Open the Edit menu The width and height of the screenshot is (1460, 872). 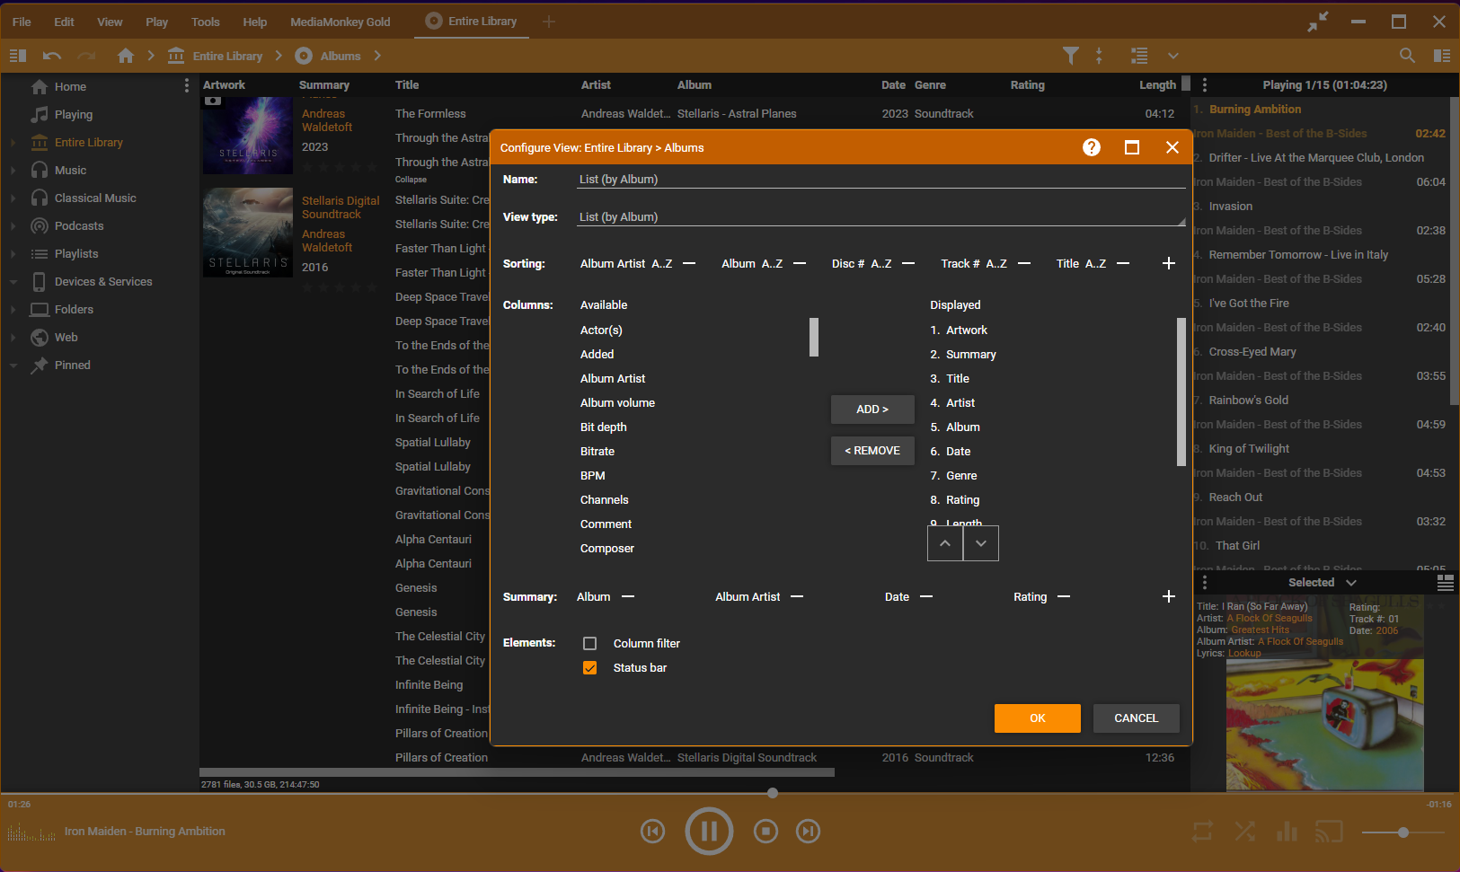point(64,22)
